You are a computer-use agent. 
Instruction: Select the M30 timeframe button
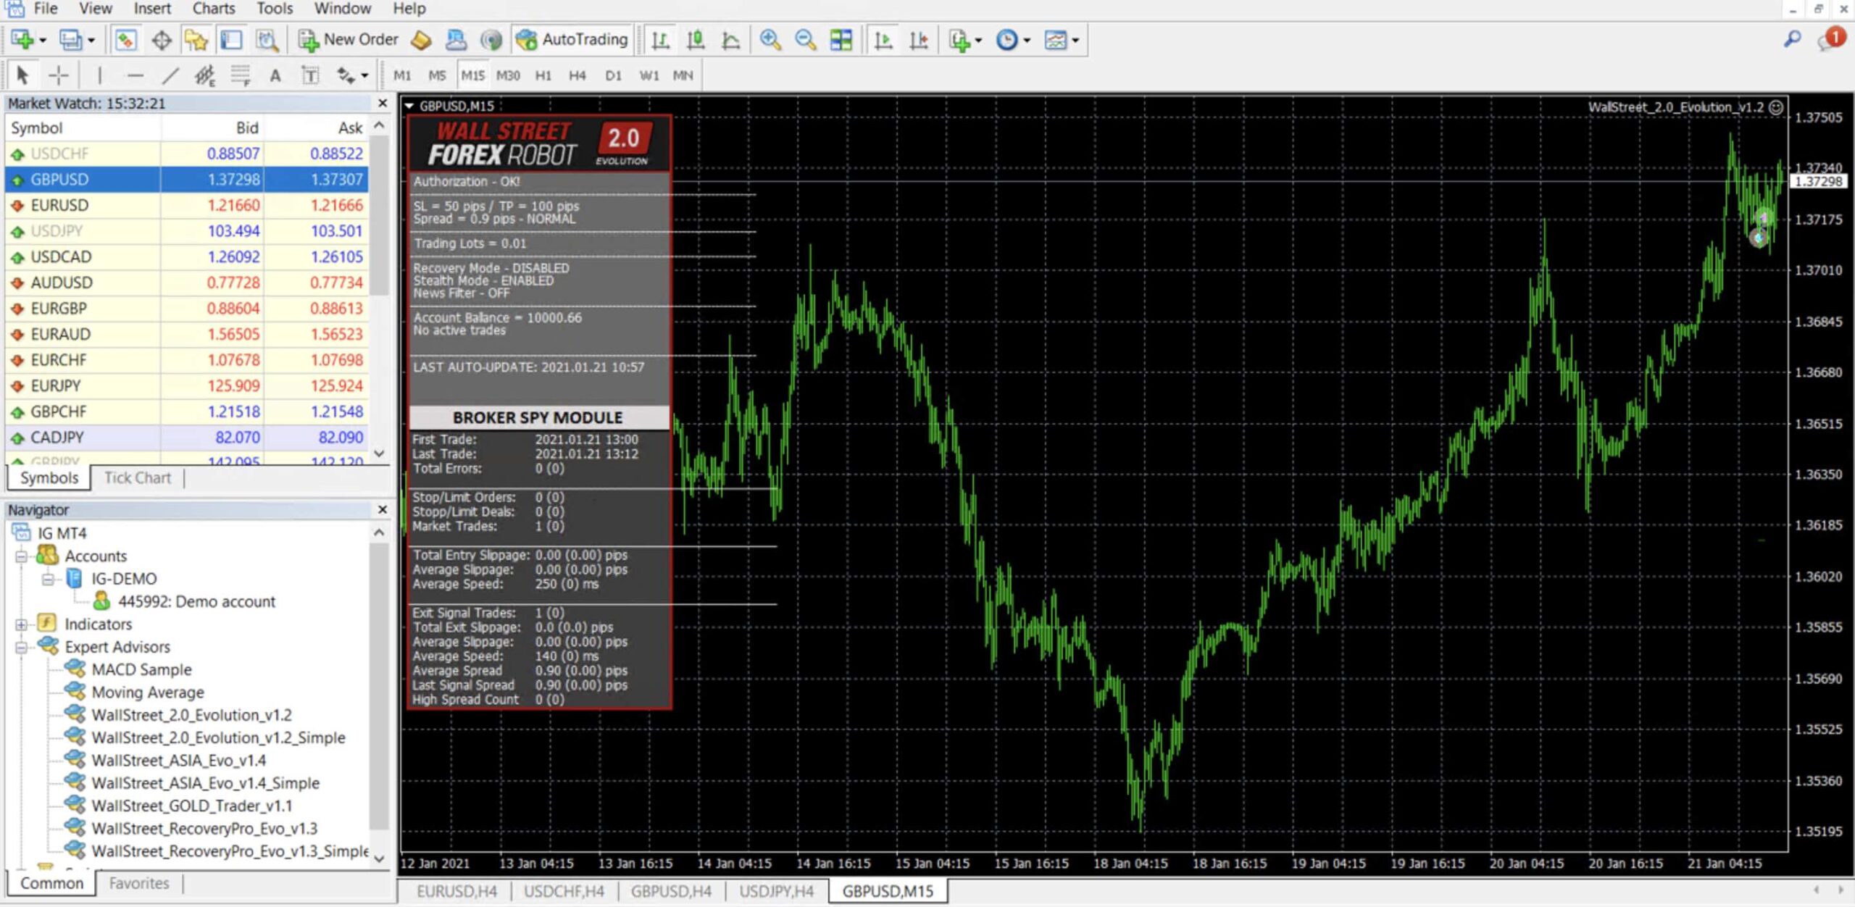pos(508,75)
